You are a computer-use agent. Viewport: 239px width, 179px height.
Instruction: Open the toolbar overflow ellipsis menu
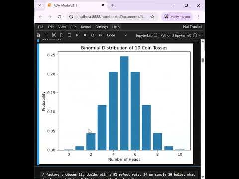(x=201, y=35)
